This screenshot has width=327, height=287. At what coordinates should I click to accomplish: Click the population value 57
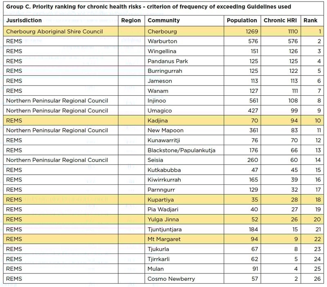(x=255, y=279)
